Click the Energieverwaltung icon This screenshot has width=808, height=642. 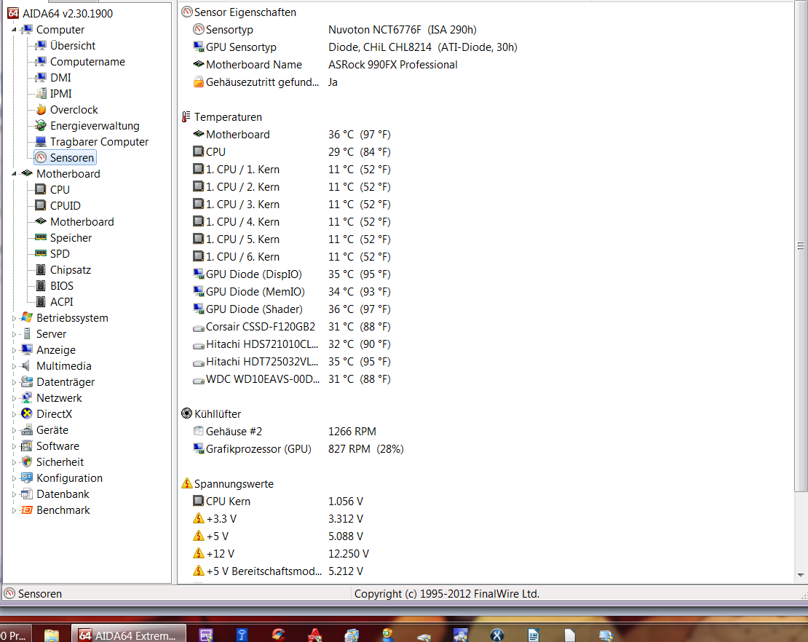coord(41,125)
